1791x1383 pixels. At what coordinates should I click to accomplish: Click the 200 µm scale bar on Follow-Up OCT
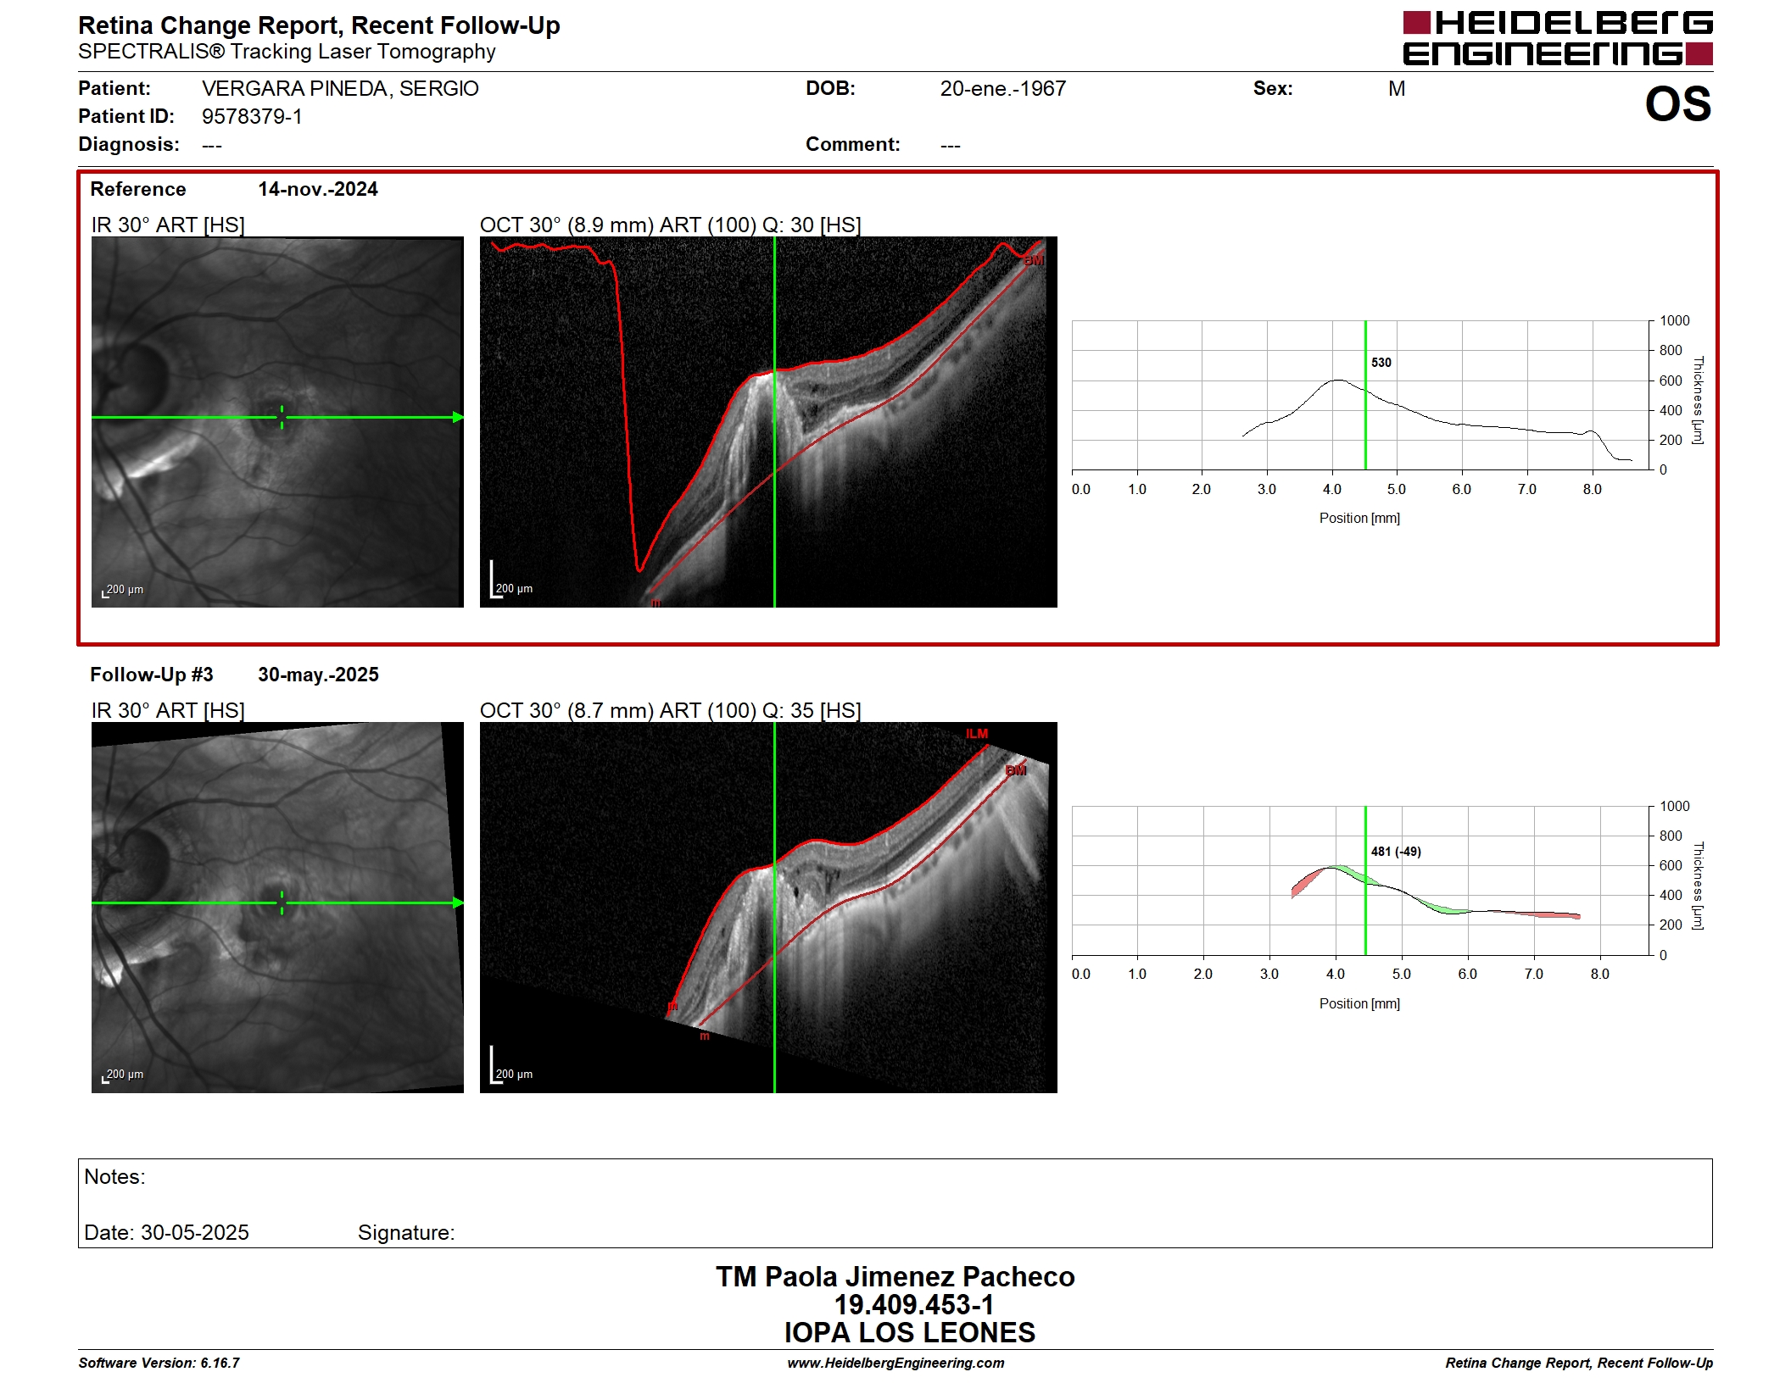511,1066
